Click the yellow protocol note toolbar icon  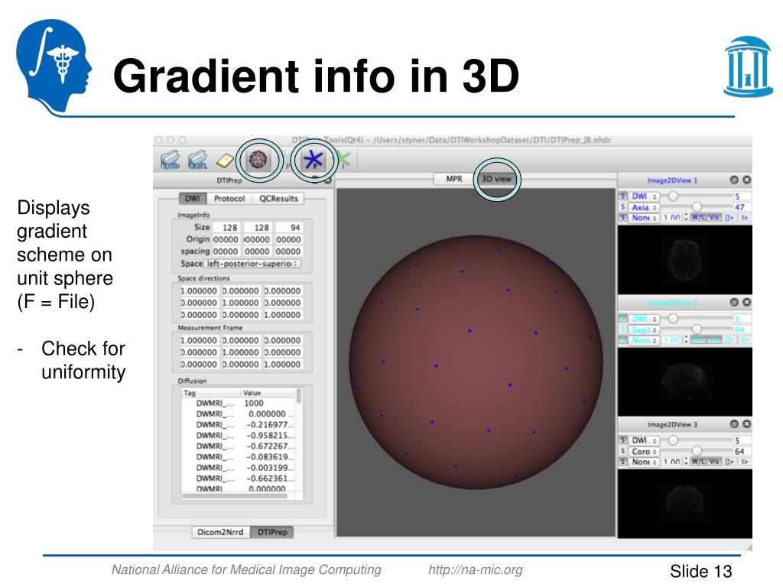click(x=226, y=161)
